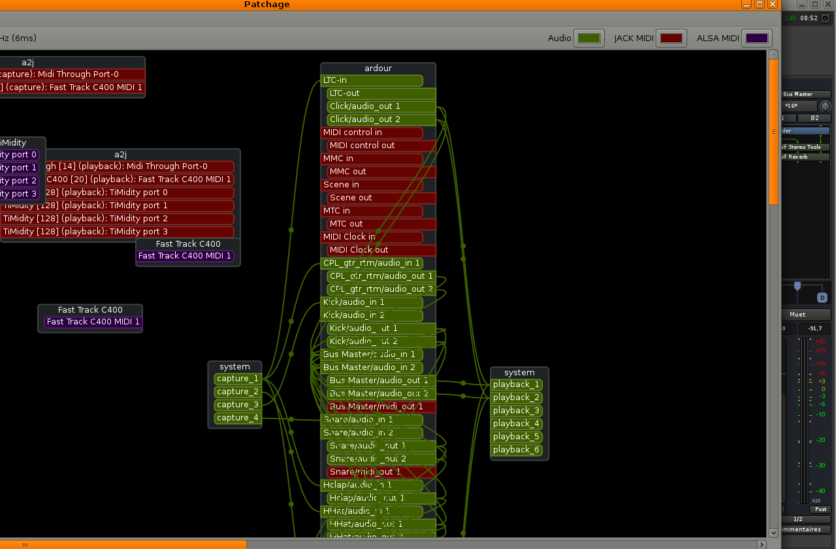Click the system playback_1 port
The image size is (836, 549).
[x=517, y=384]
